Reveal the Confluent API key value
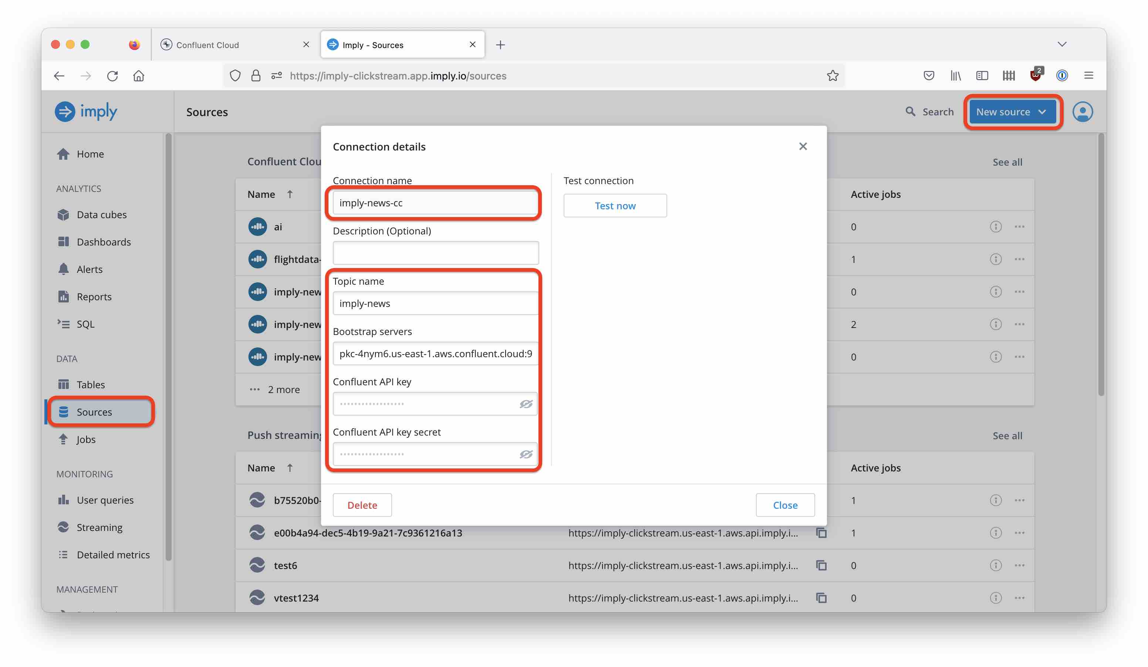 tap(526, 403)
